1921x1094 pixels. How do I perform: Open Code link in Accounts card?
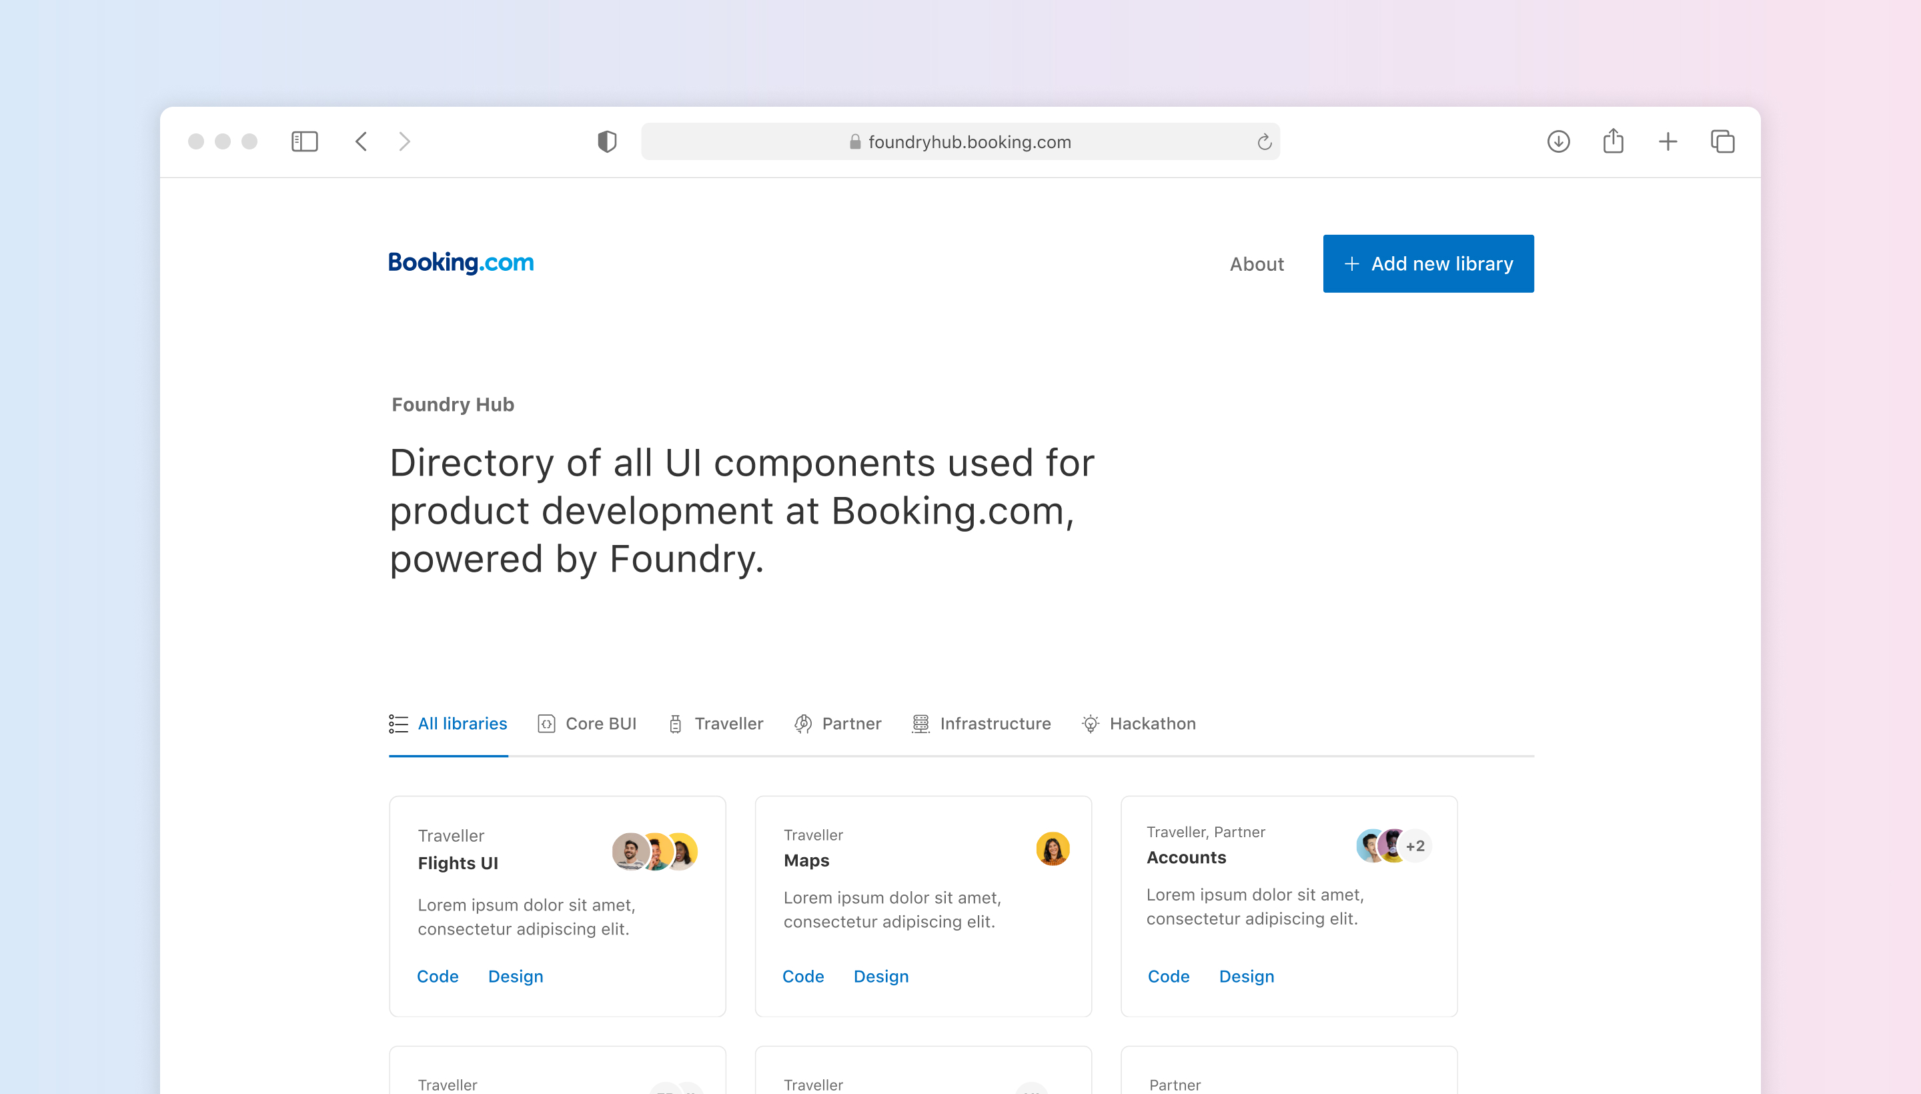click(1169, 976)
